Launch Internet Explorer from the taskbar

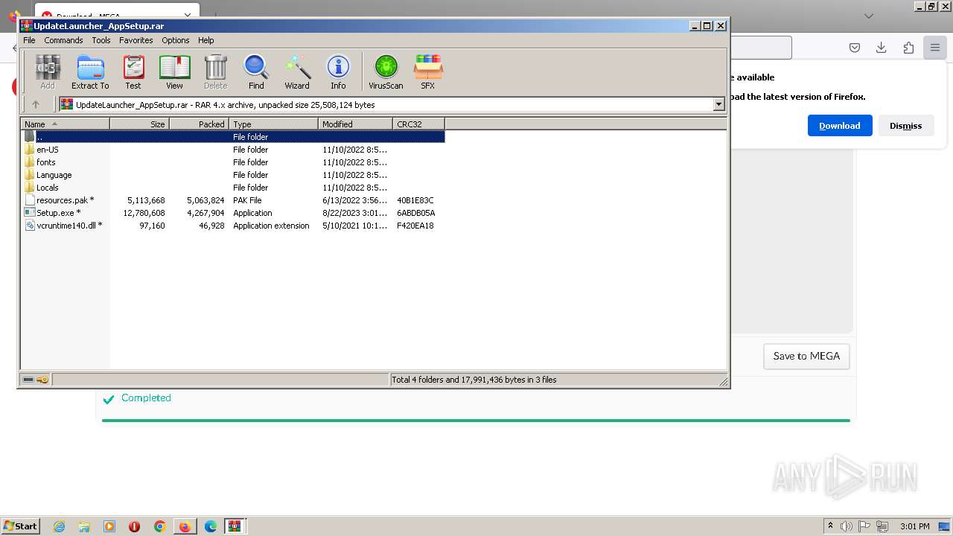[x=59, y=526]
